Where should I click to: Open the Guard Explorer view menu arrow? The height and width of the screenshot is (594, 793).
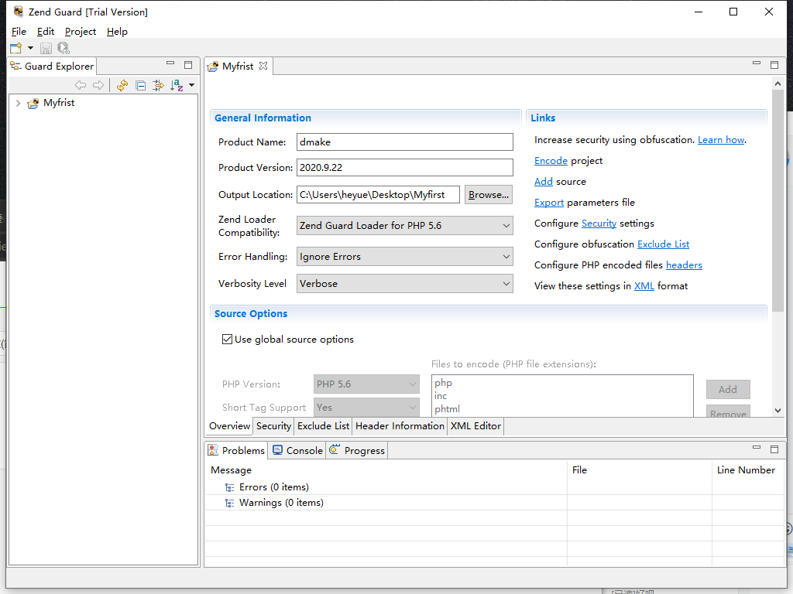(x=192, y=85)
